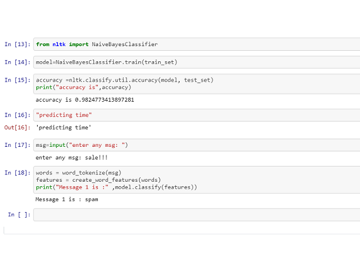Screen dimensions: 360x270
Task: Click the print("accuracy is") code line
Action: click(x=83, y=87)
